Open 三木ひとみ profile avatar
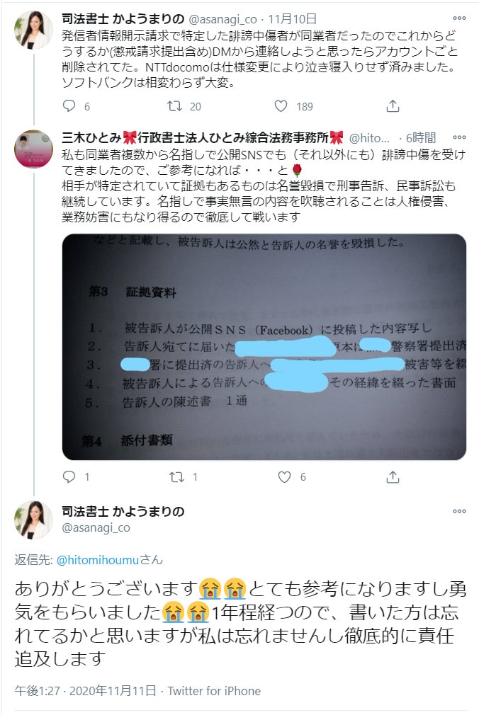This screenshot has width=479, height=715. tap(33, 149)
